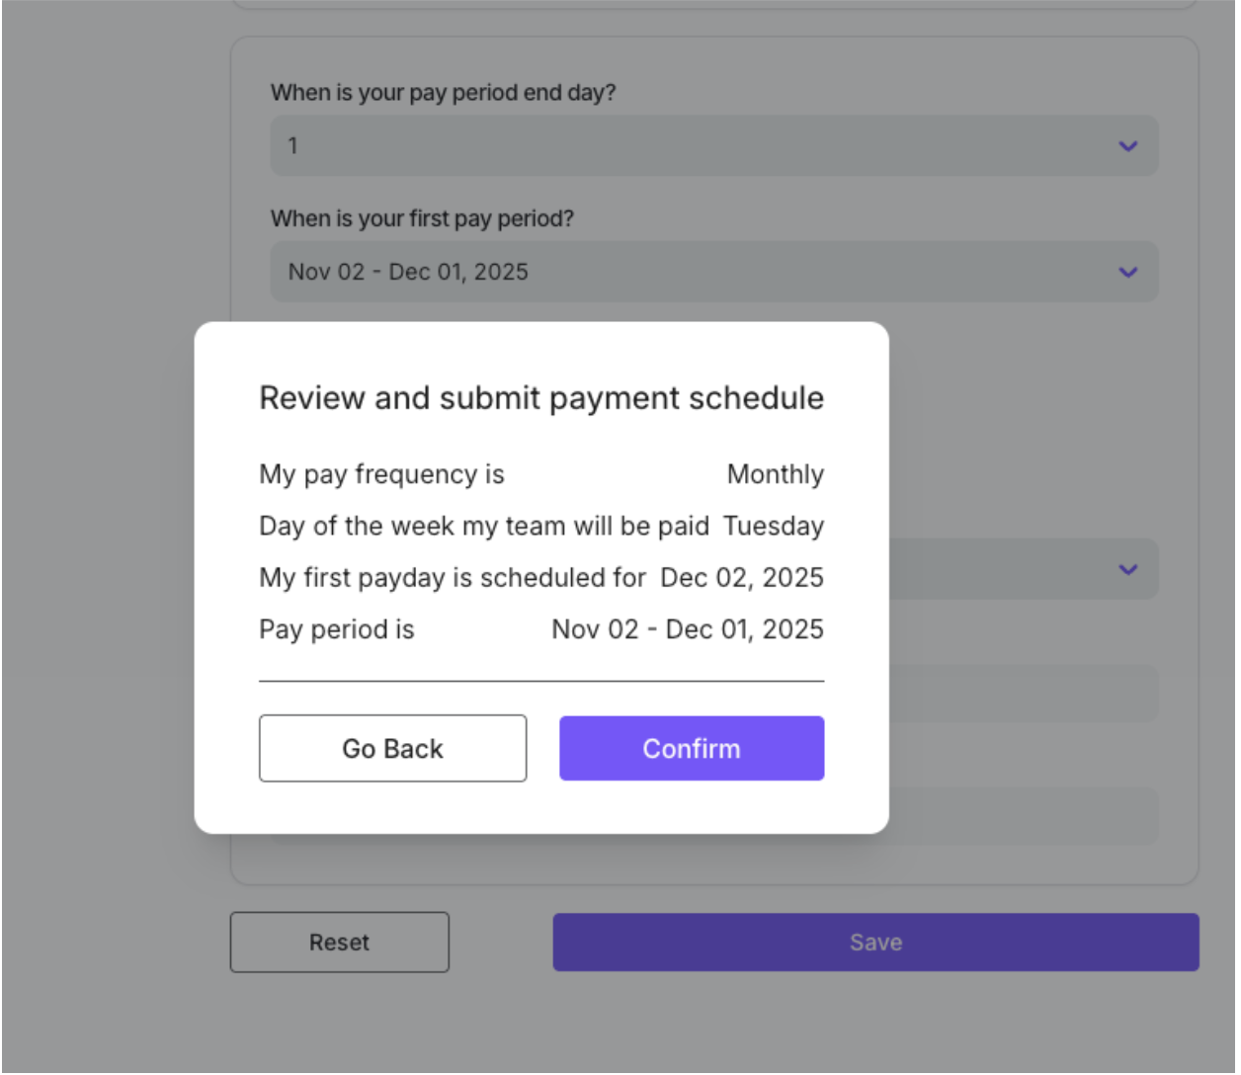Click the Monthly pay frequency value

775,475
